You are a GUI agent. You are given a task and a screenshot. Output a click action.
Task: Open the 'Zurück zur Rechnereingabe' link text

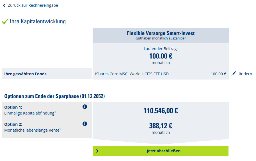(33, 5)
